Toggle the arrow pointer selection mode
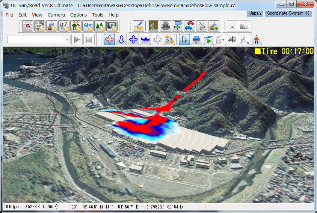Screen dimensions: 317x213 click(184, 39)
